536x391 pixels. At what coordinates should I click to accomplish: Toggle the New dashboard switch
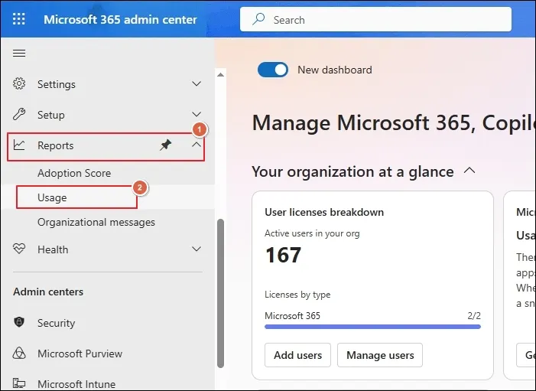[x=273, y=70]
